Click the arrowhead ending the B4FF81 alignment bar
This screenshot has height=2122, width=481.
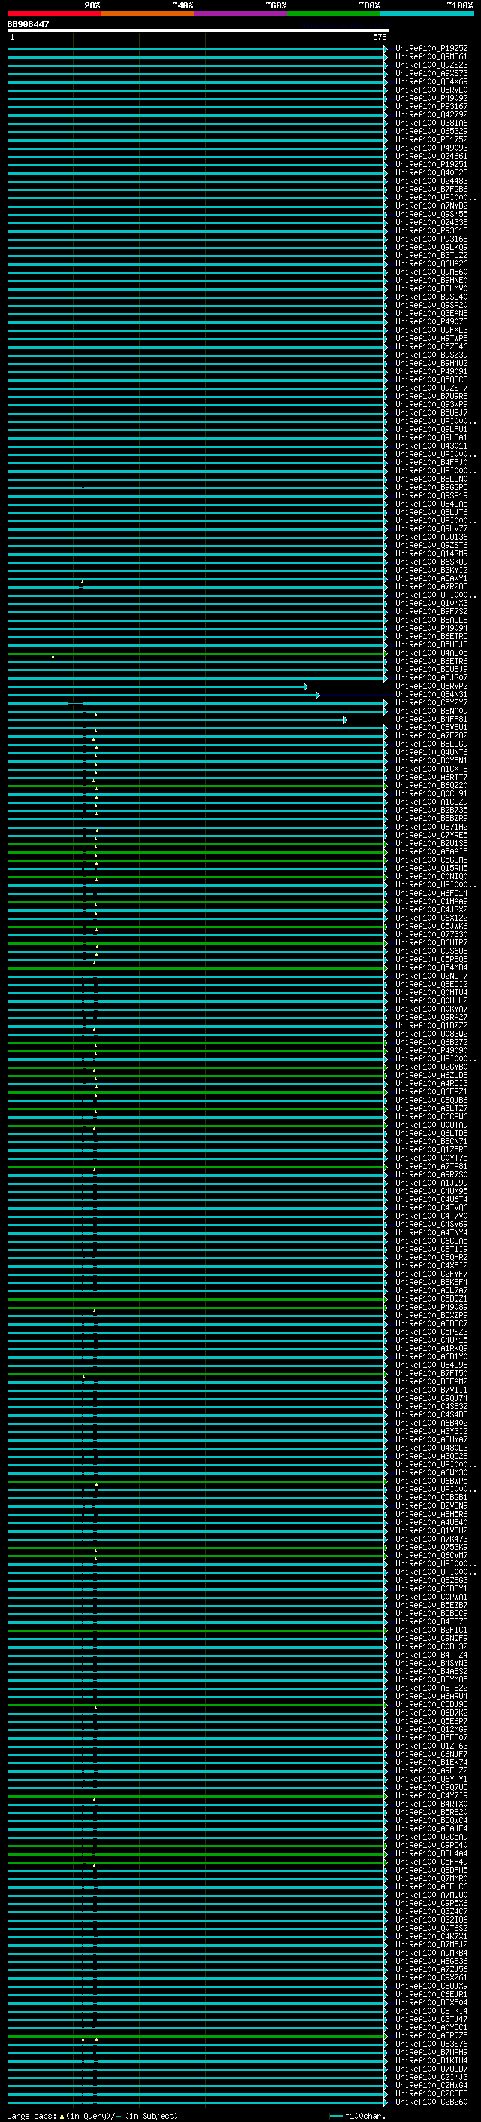pyautogui.click(x=345, y=719)
